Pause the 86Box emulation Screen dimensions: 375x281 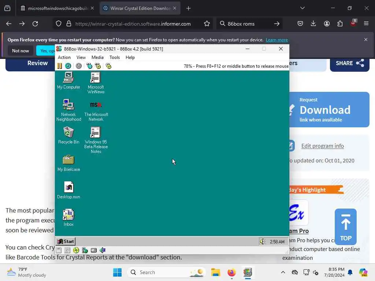[x=60, y=66]
